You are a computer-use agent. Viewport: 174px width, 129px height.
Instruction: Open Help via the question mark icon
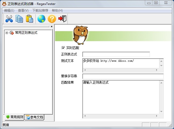pyautogui.click(x=52, y=19)
